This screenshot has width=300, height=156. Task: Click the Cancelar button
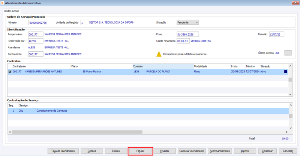(x=288, y=151)
